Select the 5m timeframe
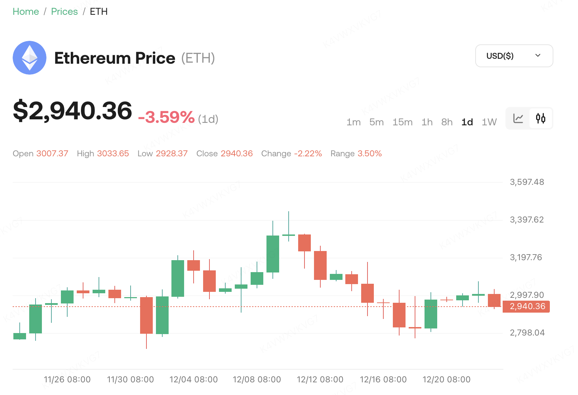The width and height of the screenshot is (578, 395). [x=376, y=122]
